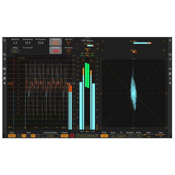Click the expand icon at top-left corner
The image size is (175, 175).
click(4, 40)
